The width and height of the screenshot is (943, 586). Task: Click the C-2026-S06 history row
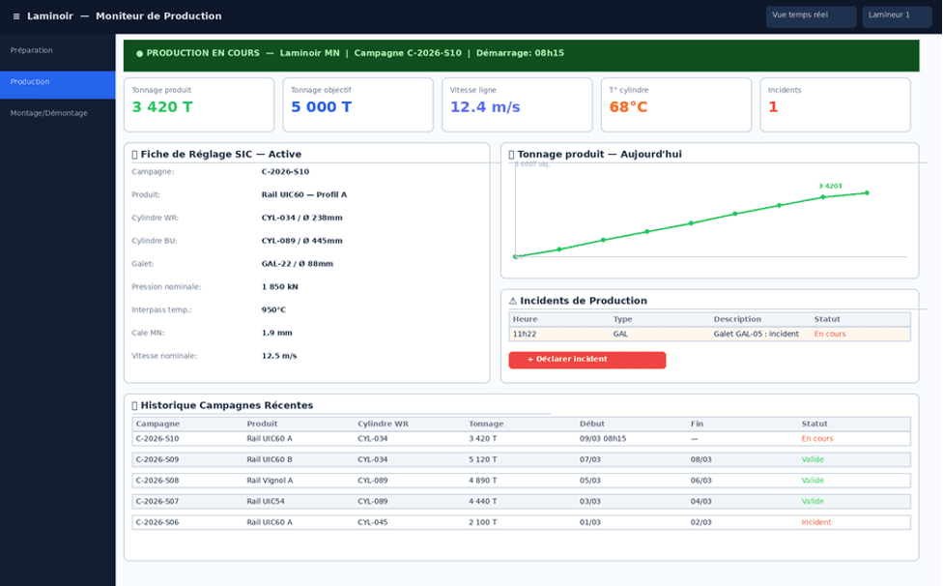coord(521,522)
